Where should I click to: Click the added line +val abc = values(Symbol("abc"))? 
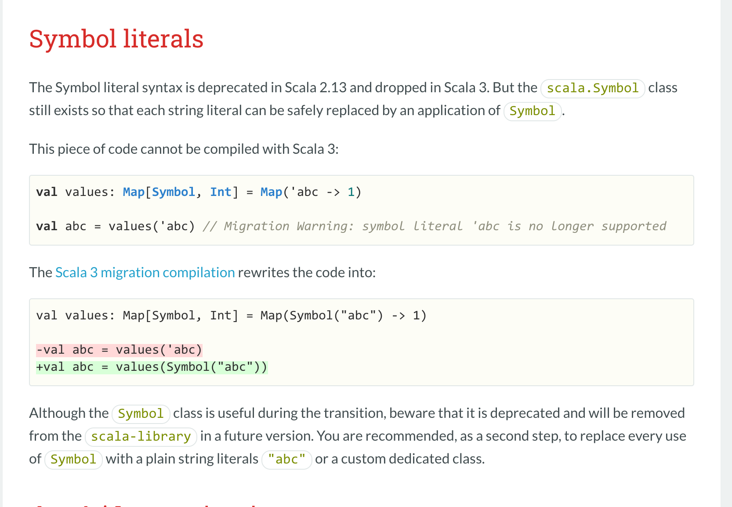[x=152, y=367]
